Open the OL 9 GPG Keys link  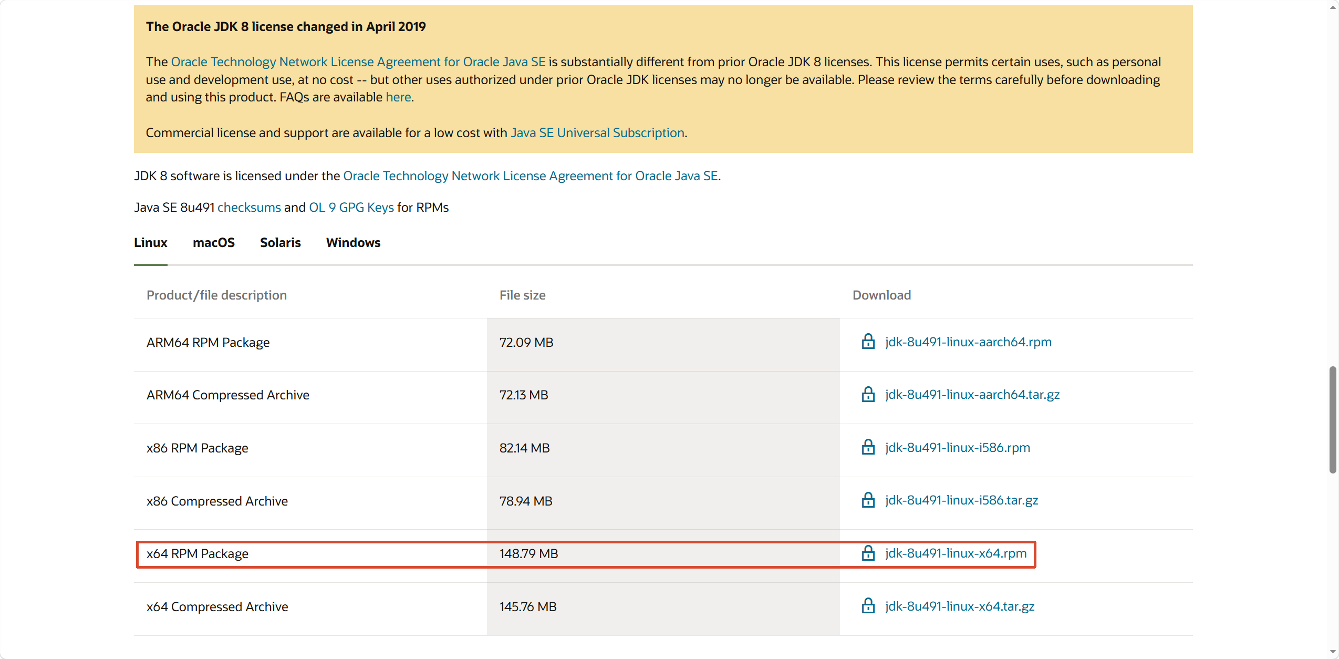pos(351,208)
